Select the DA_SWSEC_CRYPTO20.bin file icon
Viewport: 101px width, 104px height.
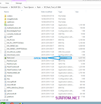5,49
